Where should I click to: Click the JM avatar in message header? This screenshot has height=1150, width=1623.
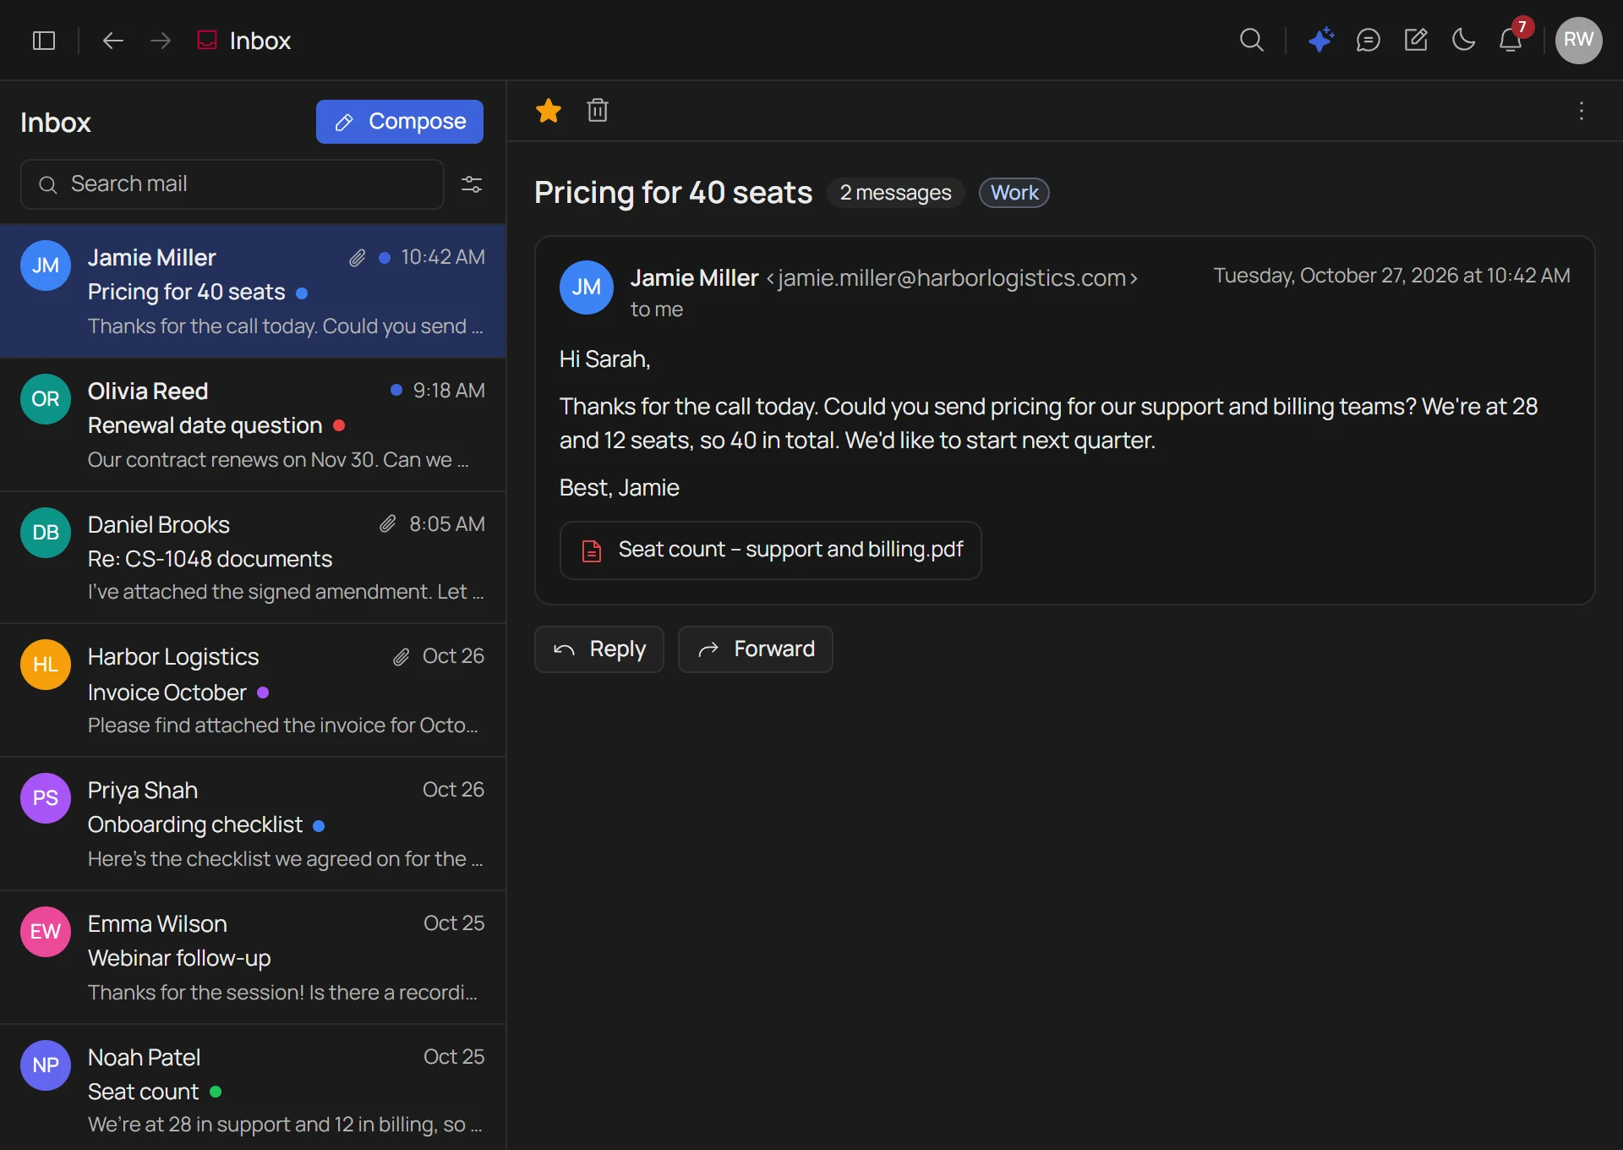tap(587, 287)
